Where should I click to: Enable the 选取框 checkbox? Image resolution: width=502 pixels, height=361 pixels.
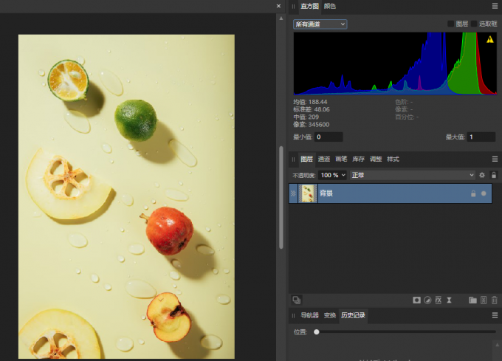tap(474, 24)
